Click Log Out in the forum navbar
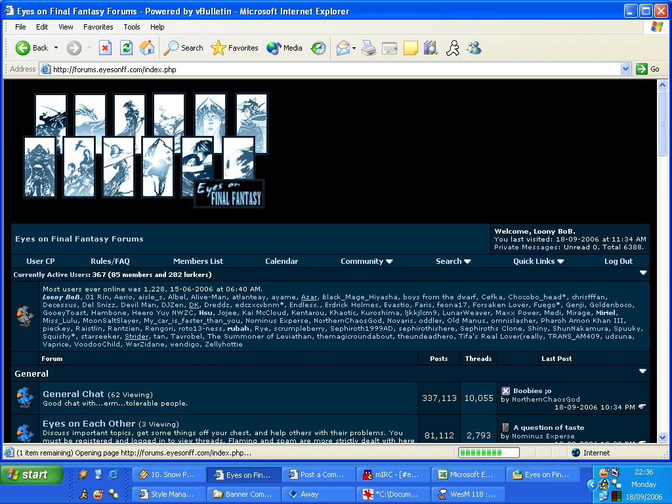This screenshot has width=672, height=504. point(618,261)
